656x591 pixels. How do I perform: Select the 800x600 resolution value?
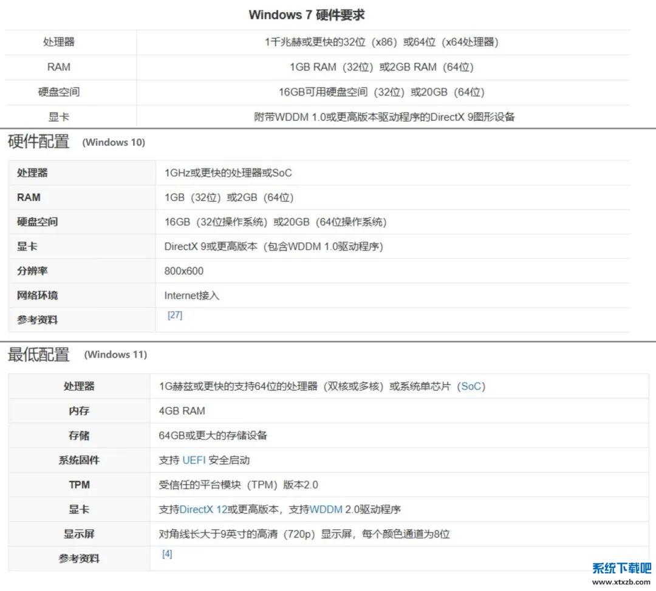[184, 271]
